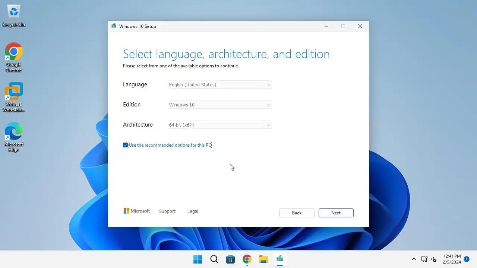Close the Windows 10 Setup window
The image size is (477, 268).
pyautogui.click(x=360, y=26)
